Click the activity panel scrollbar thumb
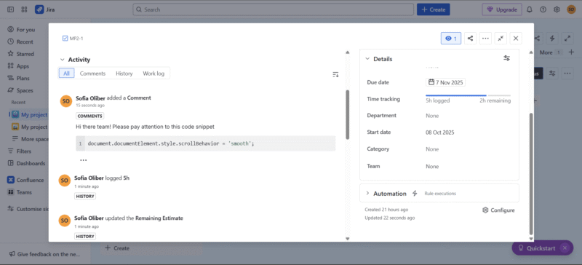 (348, 114)
